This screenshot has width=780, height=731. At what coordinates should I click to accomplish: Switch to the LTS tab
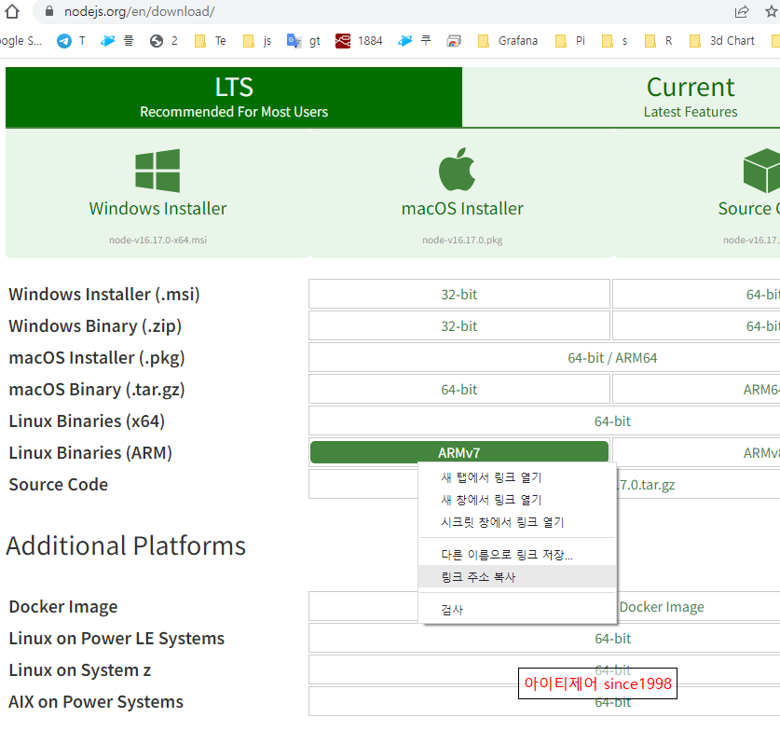point(234,97)
